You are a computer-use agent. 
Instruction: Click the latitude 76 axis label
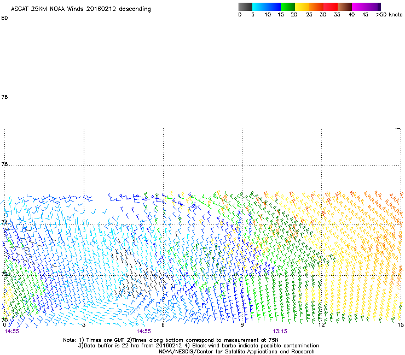point(4,164)
